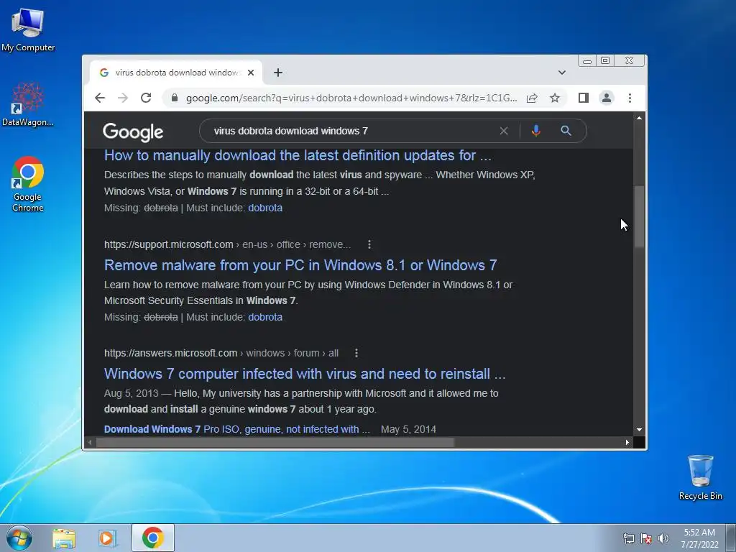Select My Computer desktop icon
736x552 pixels.
pyautogui.click(x=28, y=29)
